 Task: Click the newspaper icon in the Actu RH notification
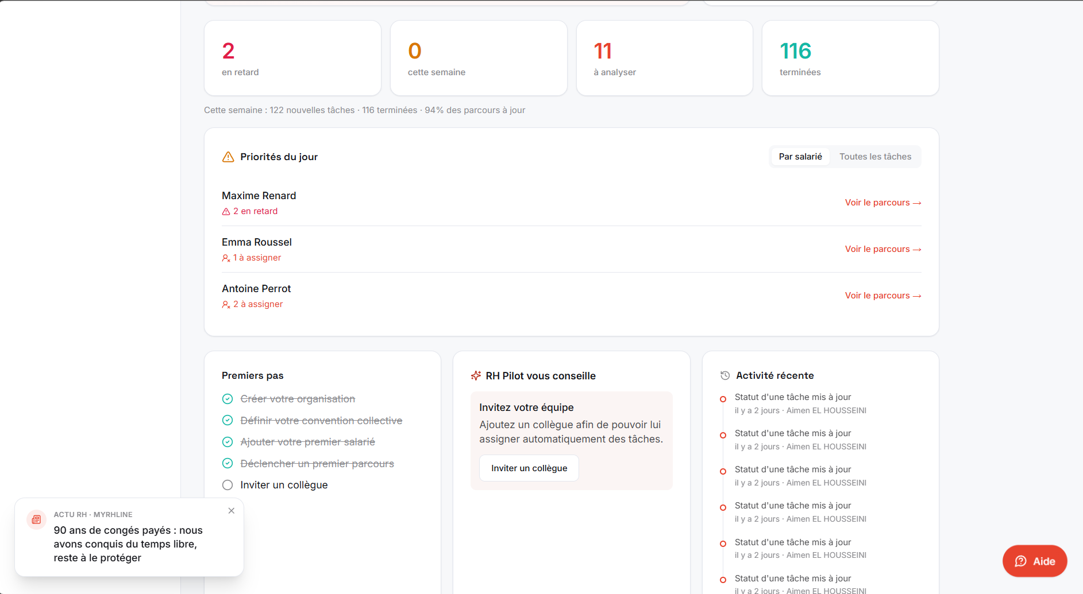36,519
